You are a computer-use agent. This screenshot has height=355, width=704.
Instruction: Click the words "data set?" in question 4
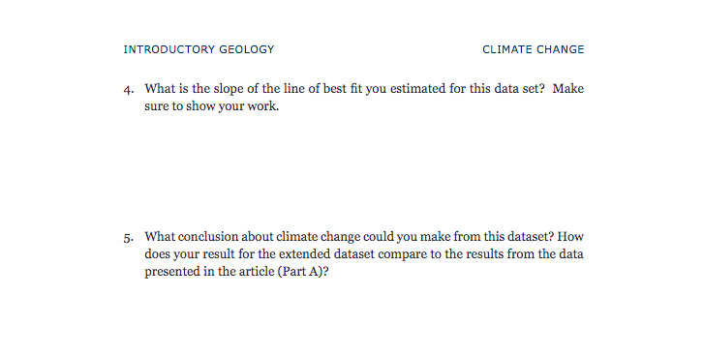pos(519,89)
